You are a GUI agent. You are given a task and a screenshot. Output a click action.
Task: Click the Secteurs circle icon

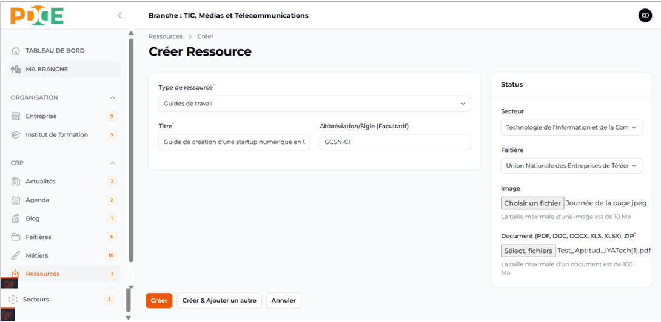[x=13, y=300]
